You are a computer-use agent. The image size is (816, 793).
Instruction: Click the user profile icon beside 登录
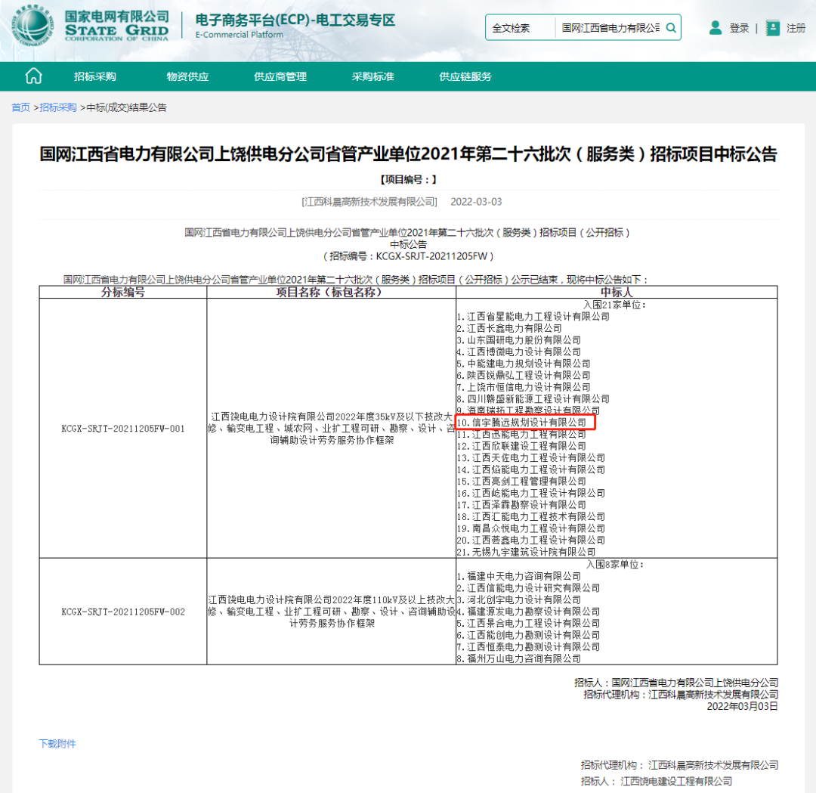(715, 28)
